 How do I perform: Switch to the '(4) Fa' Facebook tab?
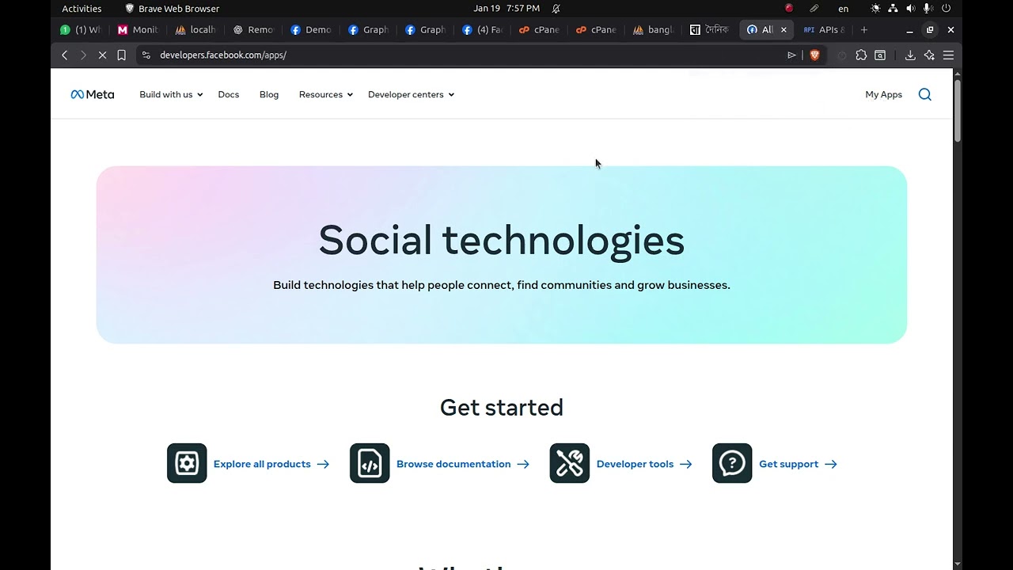[x=484, y=30]
